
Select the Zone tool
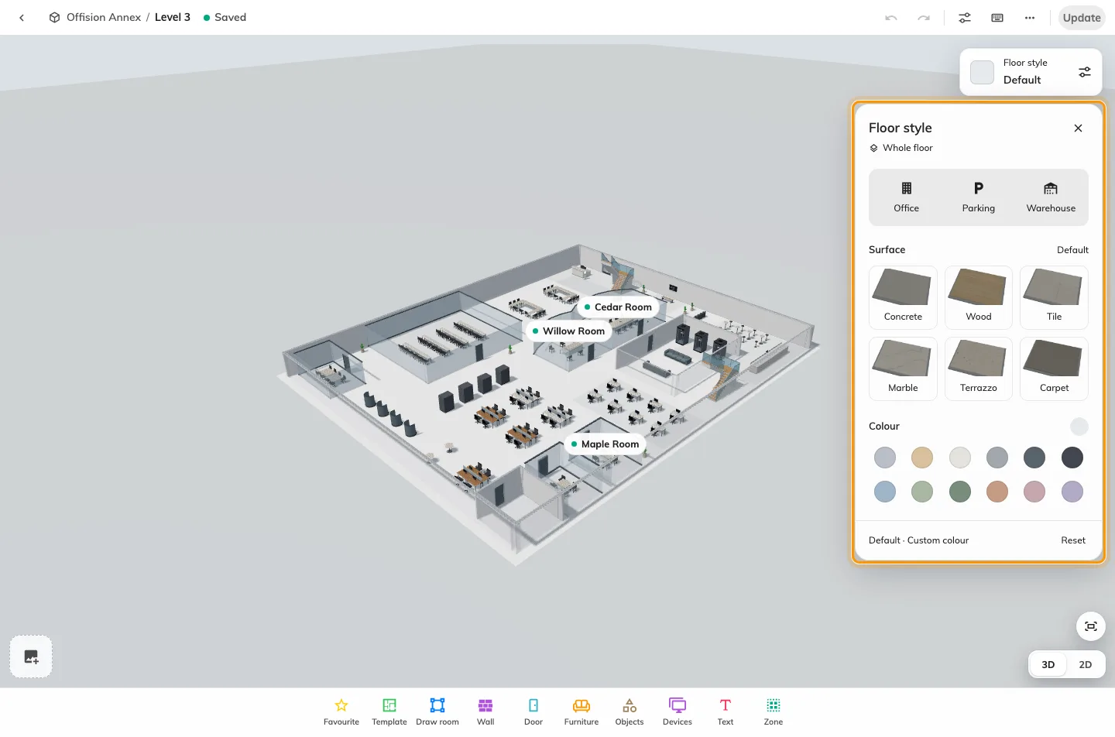[774, 711]
